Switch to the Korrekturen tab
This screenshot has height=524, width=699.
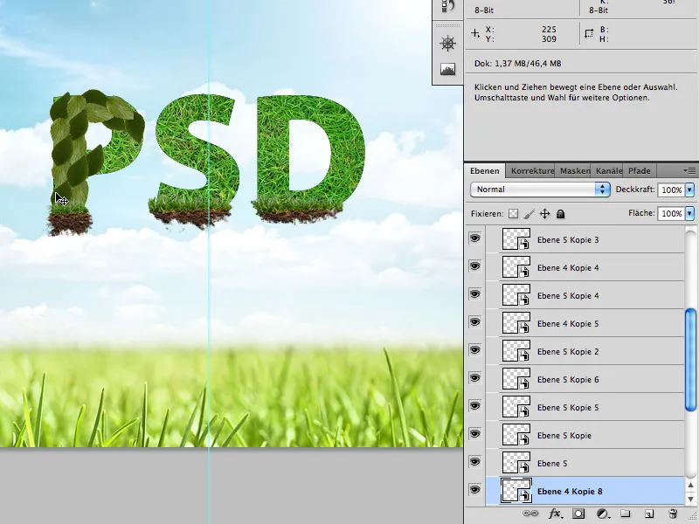point(532,171)
